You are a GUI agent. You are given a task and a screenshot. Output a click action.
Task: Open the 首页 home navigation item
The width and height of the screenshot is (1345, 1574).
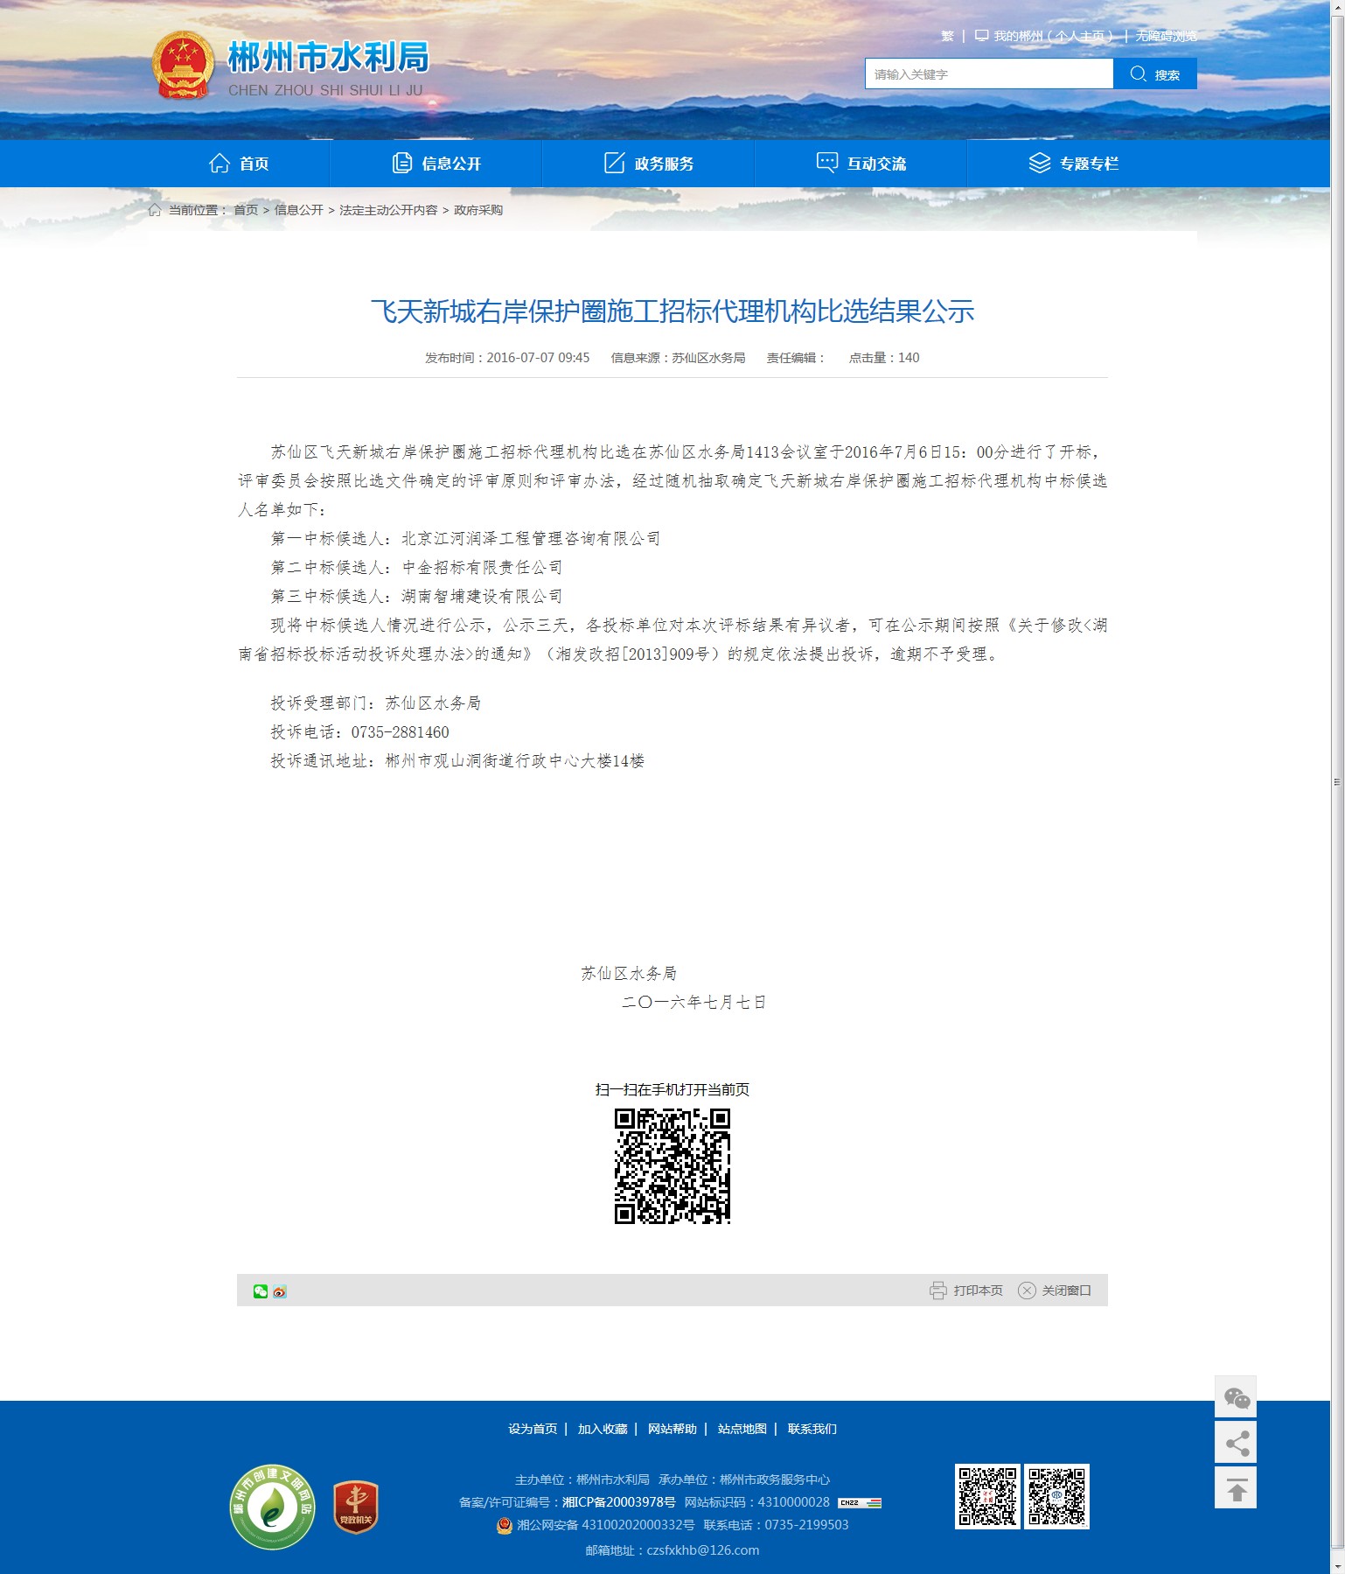[x=239, y=164]
